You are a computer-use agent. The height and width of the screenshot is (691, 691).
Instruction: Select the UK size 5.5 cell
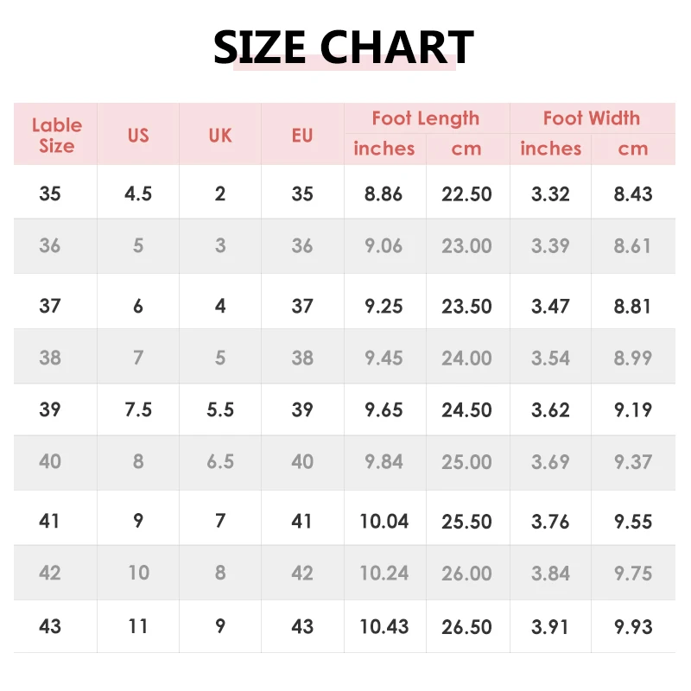click(x=220, y=409)
